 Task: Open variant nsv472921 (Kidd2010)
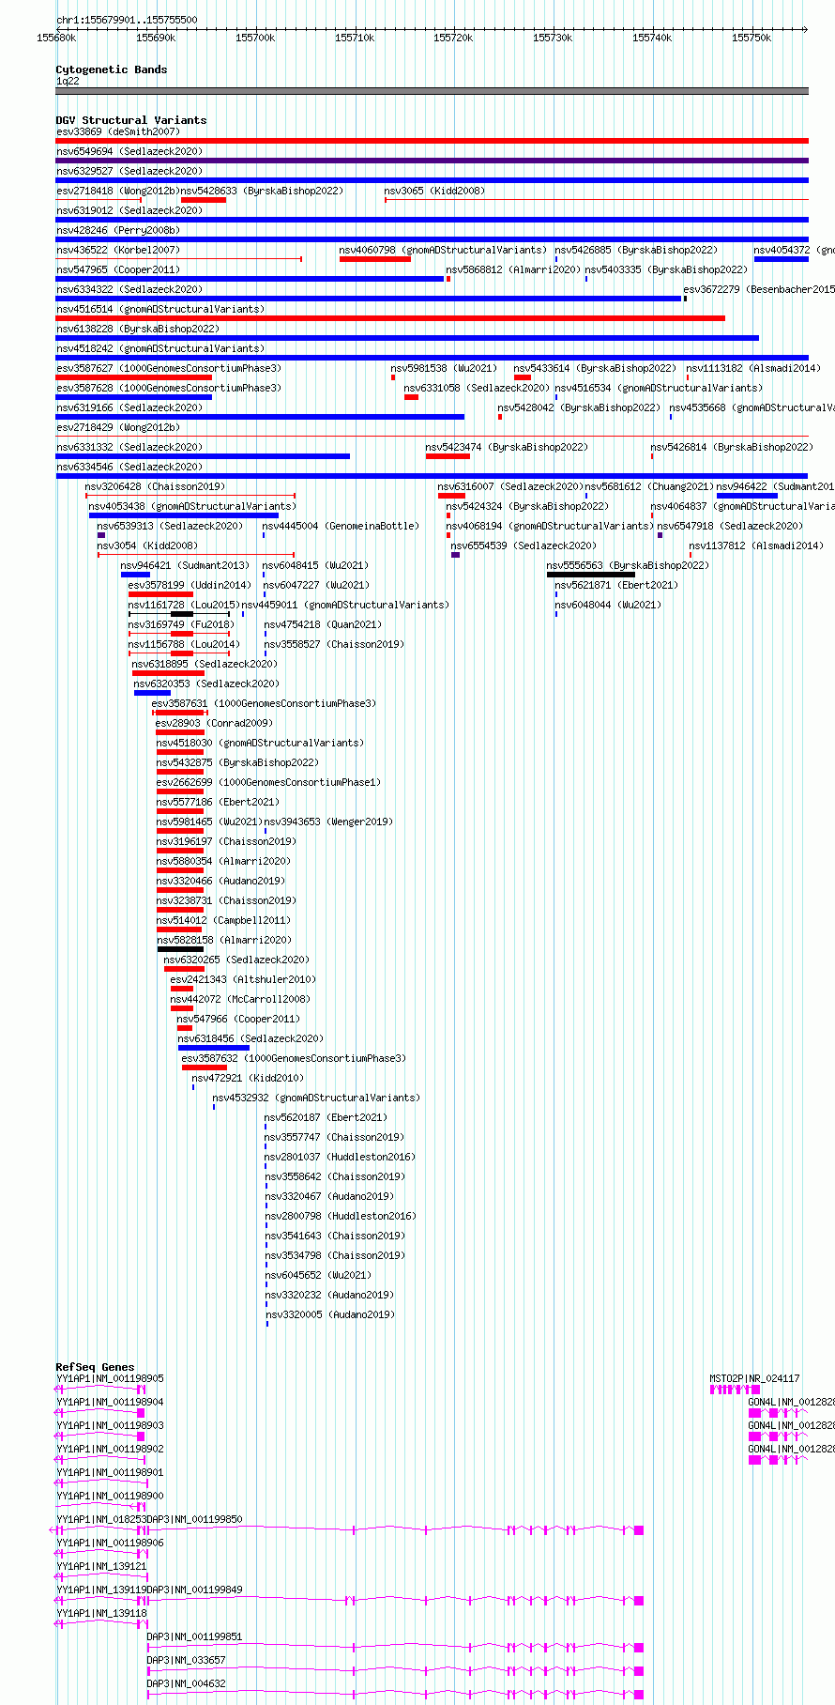point(248,1078)
